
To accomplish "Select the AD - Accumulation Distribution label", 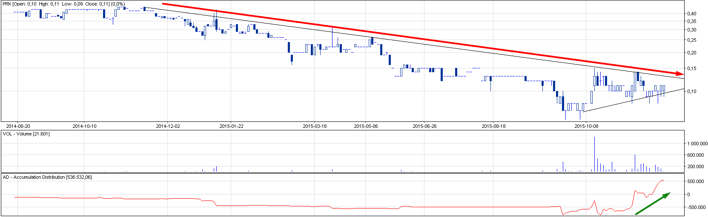I will click(47, 177).
